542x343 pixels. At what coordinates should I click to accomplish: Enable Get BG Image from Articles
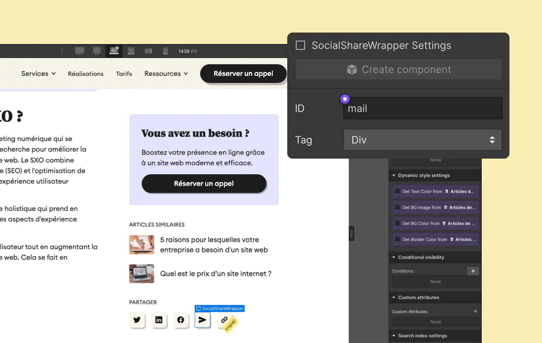(398, 207)
